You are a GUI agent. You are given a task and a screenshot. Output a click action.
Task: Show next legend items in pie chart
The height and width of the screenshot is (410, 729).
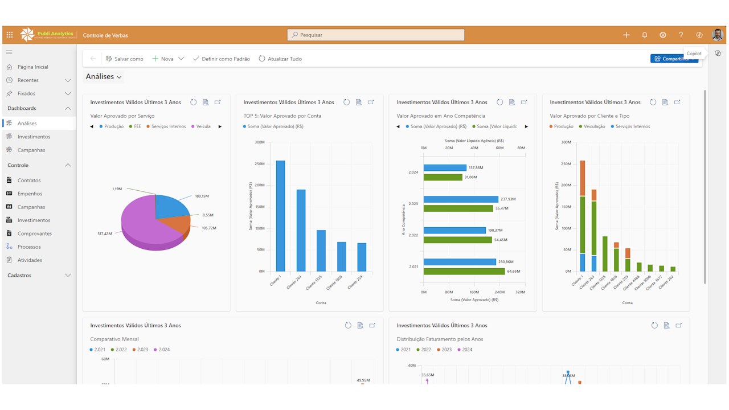click(x=220, y=126)
